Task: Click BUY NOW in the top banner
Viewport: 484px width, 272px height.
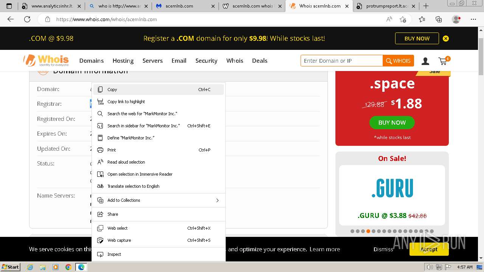Action: click(417, 39)
